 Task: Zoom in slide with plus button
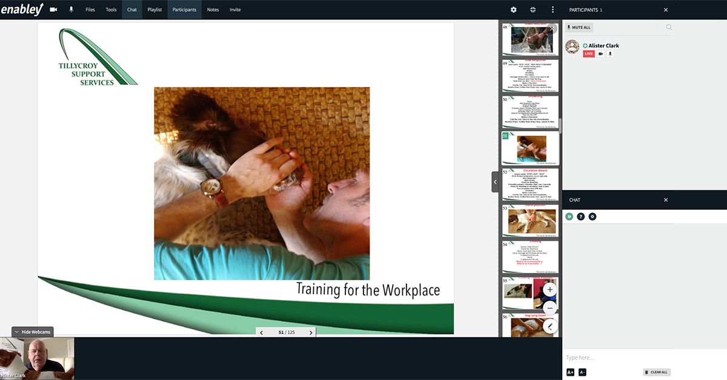click(550, 290)
